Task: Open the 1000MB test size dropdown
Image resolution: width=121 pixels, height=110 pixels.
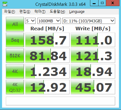Action: click(x=49, y=21)
